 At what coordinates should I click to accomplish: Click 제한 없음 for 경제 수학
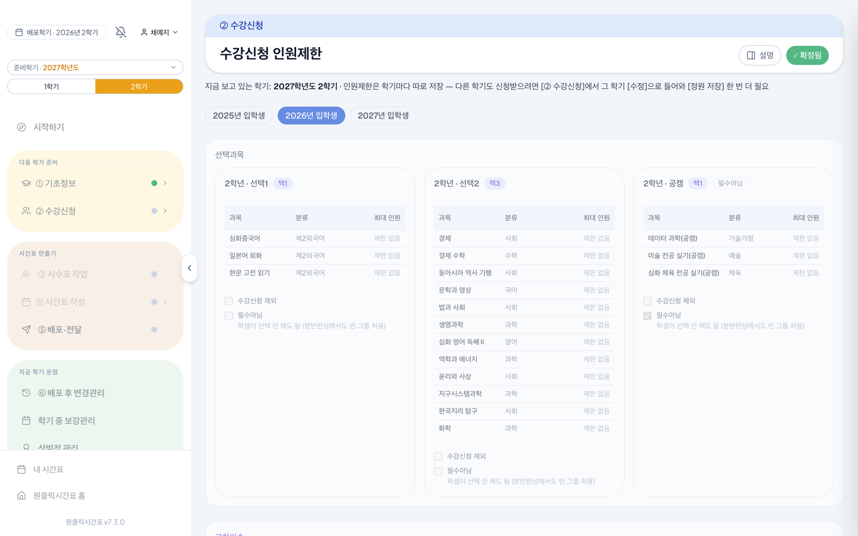(x=596, y=255)
